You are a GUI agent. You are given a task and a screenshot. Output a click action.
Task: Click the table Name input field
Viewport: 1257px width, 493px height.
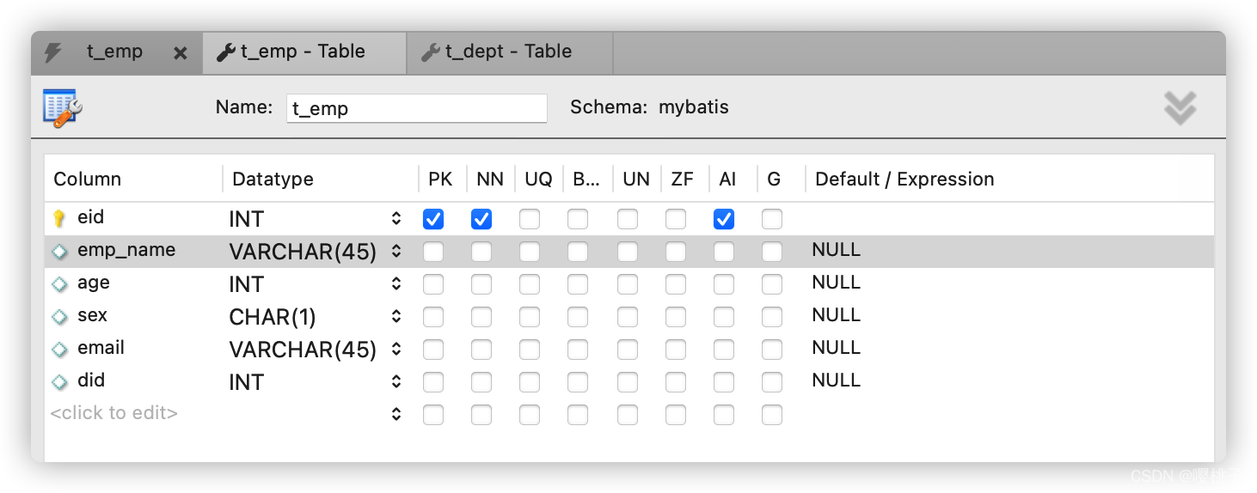pos(416,108)
